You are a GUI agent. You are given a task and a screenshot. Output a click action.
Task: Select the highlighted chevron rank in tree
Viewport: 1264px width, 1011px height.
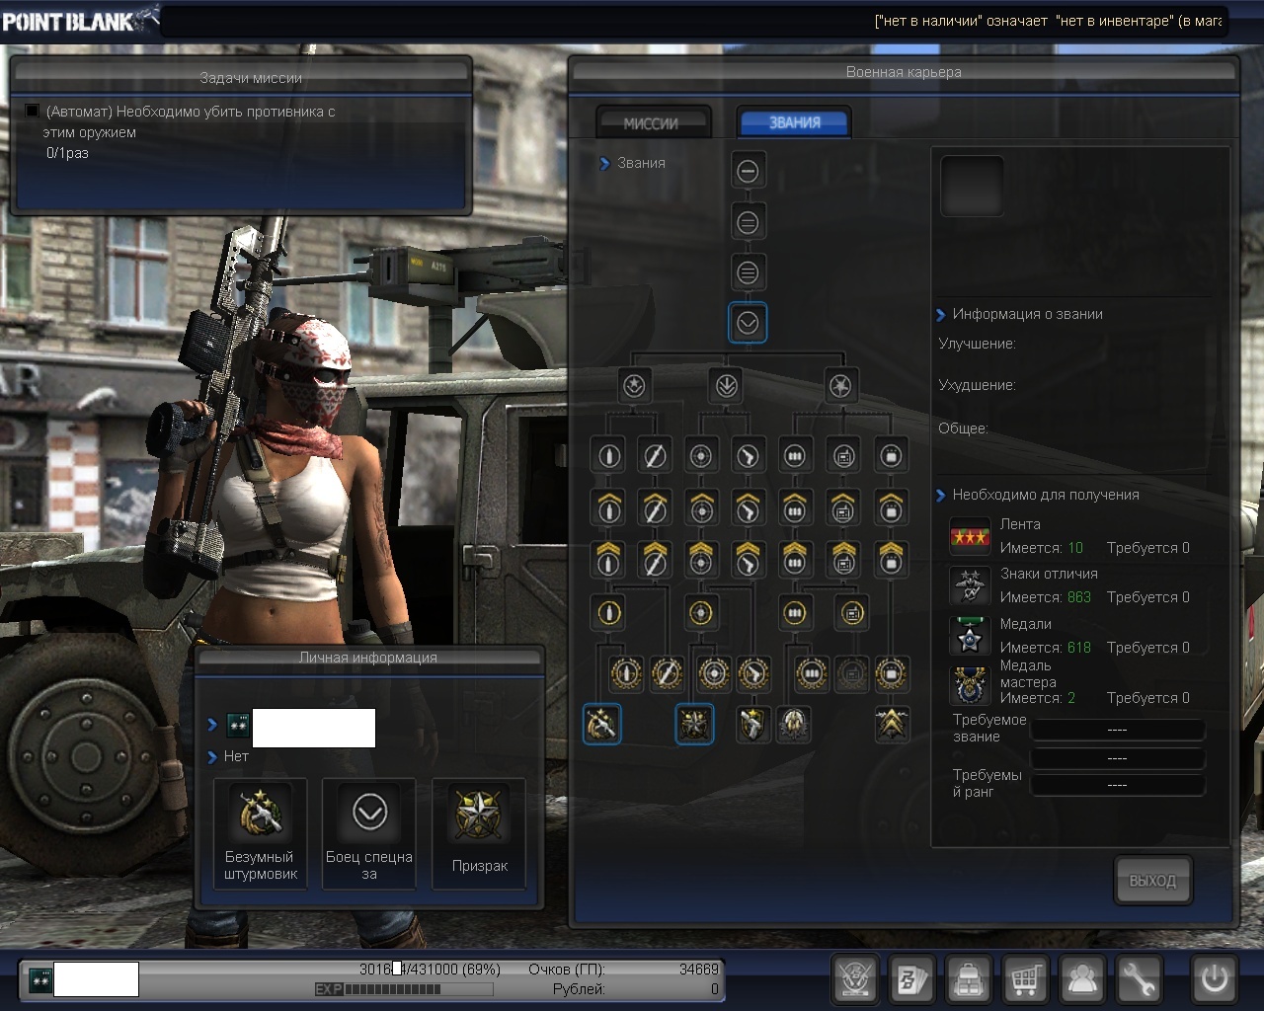pos(748,322)
